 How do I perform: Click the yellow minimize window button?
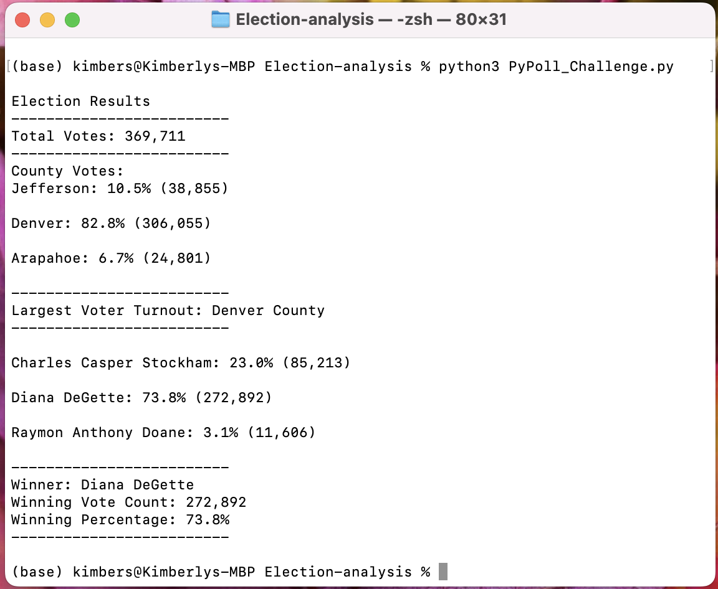click(x=47, y=20)
